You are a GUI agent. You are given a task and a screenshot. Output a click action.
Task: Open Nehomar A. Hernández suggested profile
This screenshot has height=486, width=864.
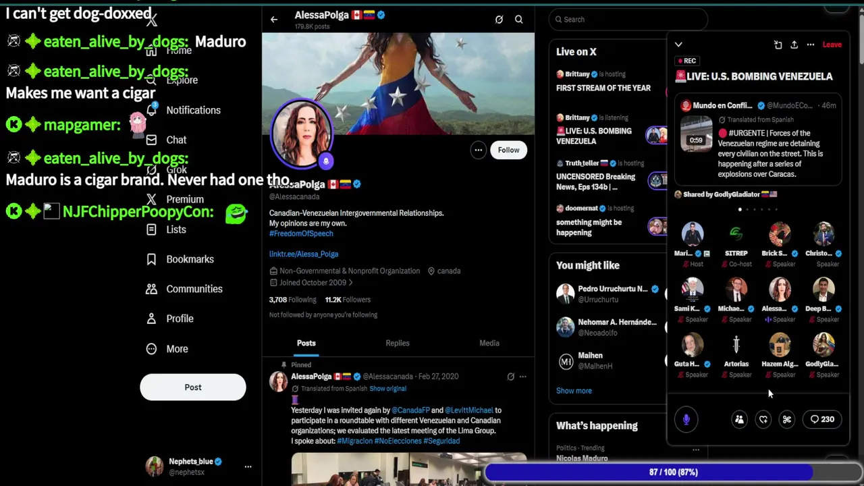point(607,327)
